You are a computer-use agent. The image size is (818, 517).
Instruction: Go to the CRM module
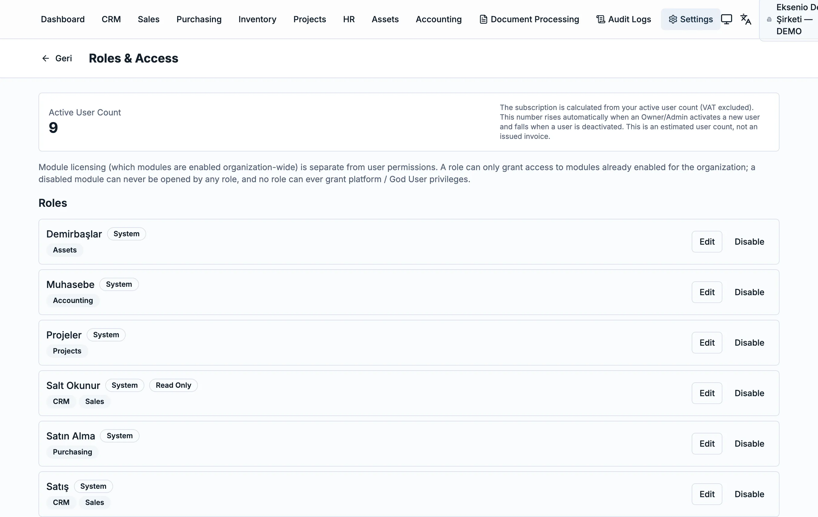(111, 19)
